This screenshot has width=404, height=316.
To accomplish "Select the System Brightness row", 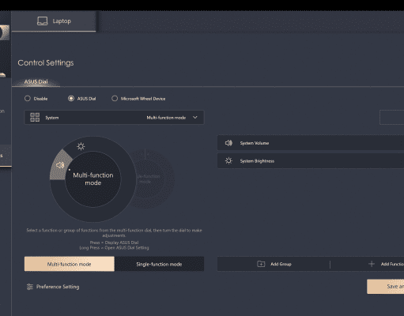I will [x=311, y=161].
